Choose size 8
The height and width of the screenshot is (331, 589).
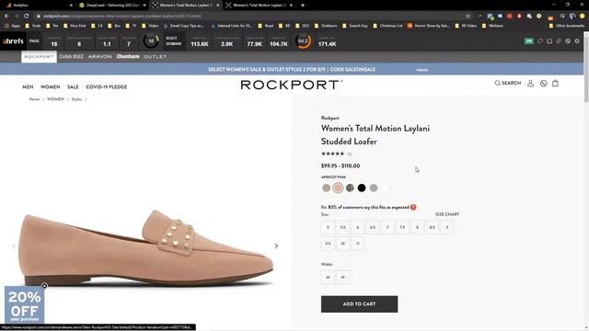point(417,227)
